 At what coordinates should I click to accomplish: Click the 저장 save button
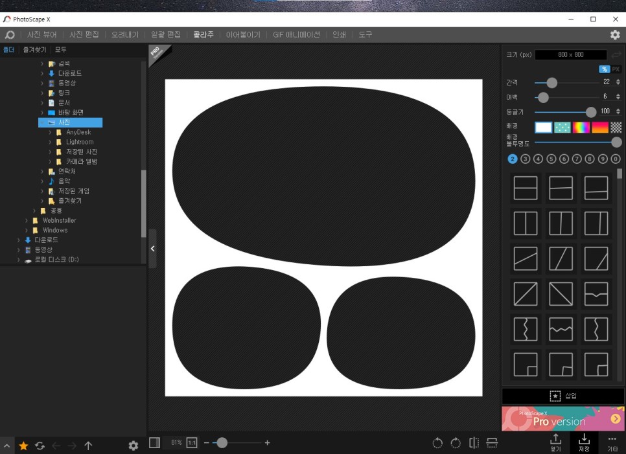pyautogui.click(x=584, y=443)
